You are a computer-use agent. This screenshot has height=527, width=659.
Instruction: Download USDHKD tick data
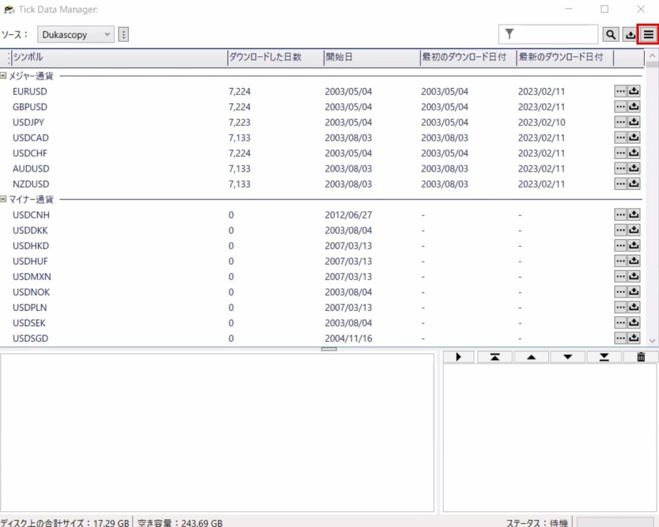(x=634, y=245)
